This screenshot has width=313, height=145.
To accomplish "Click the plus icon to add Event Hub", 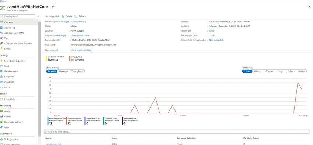I will (x=47, y=16).
